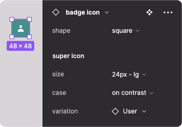Click the 48 × 48 dimension label
This screenshot has width=182, height=127.
coord(21,46)
